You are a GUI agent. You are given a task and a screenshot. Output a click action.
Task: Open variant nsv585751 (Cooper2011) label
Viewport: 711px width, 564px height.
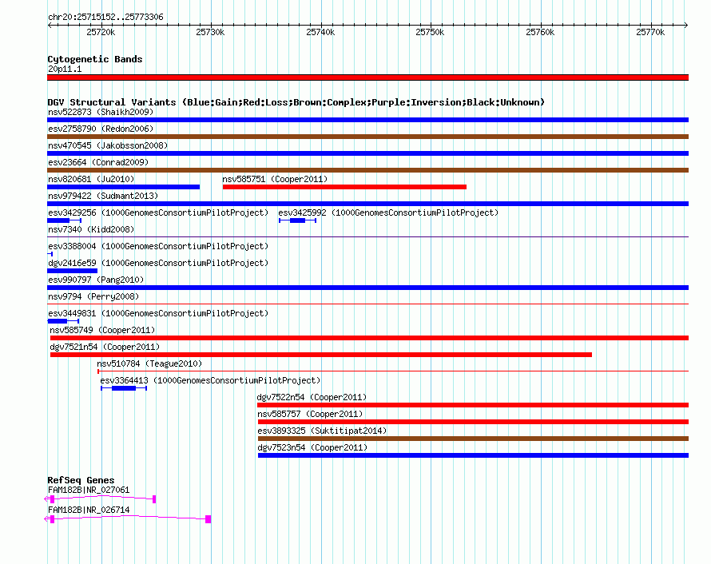[x=275, y=179]
